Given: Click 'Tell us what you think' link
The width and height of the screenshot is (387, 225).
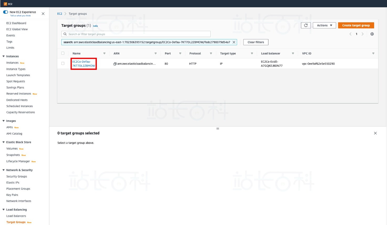Looking at the screenshot, I should pos(20,16).
